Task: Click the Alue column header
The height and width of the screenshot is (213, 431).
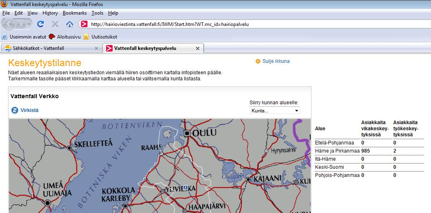Action: click(320, 129)
